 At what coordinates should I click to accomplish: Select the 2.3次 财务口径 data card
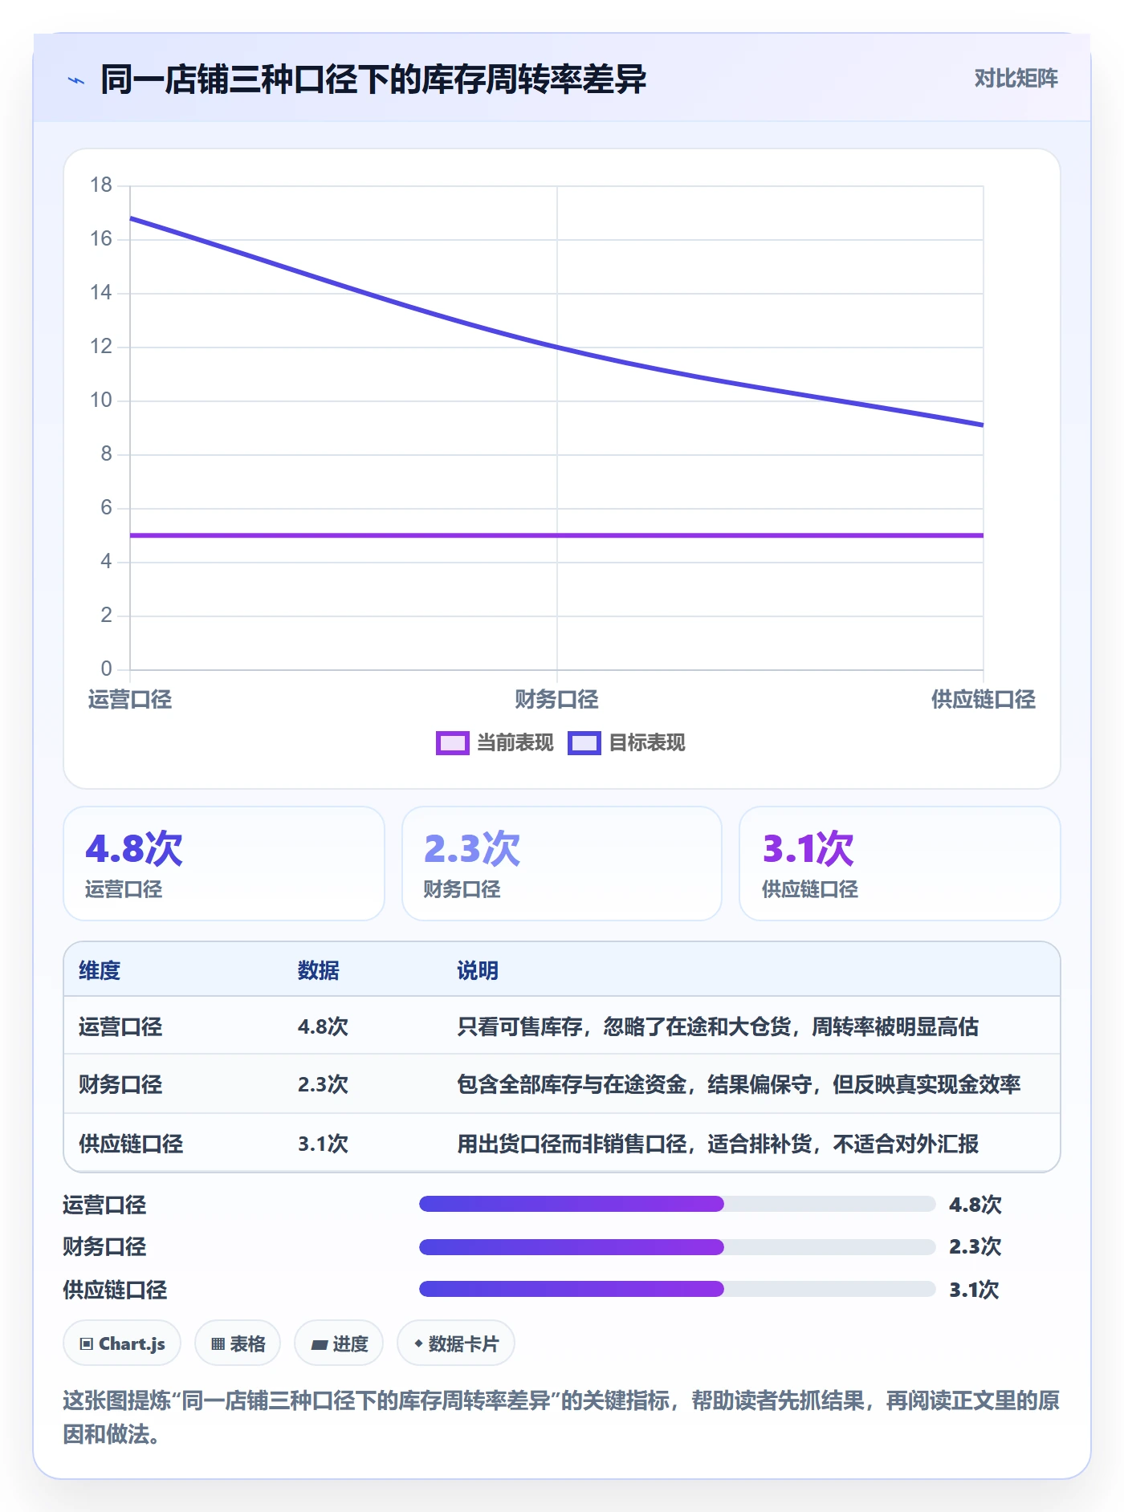(562, 864)
